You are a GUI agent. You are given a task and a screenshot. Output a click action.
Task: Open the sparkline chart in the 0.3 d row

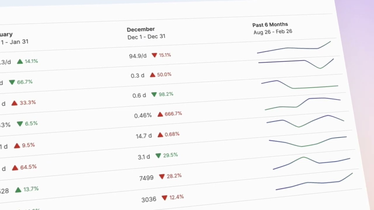click(296, 64)
